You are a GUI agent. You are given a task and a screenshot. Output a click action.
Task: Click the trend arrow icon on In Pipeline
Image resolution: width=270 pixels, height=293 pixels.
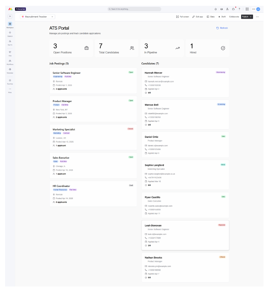tap(177, 48)
